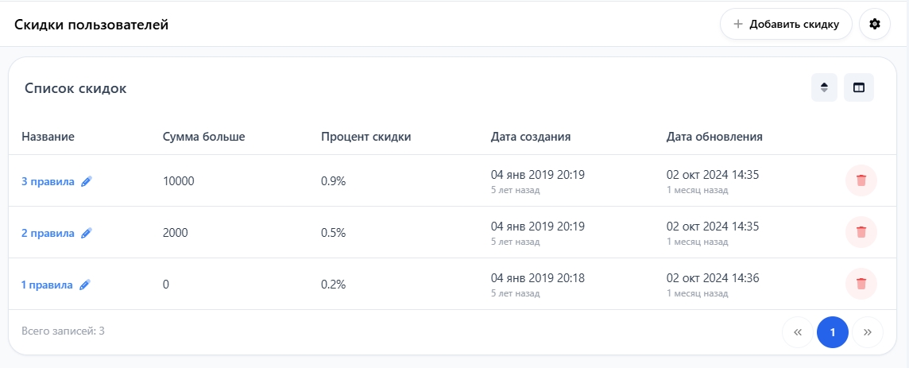Image resolution: width=909 pixels, height=368 pixels.
Task: Click the "Название" column header
Action: pyautogui.click(x=48, y=137)
